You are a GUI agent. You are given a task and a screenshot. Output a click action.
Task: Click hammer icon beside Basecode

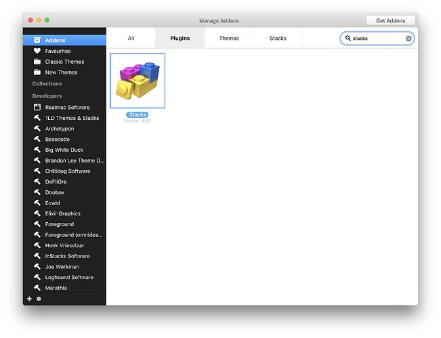[37, 139]
